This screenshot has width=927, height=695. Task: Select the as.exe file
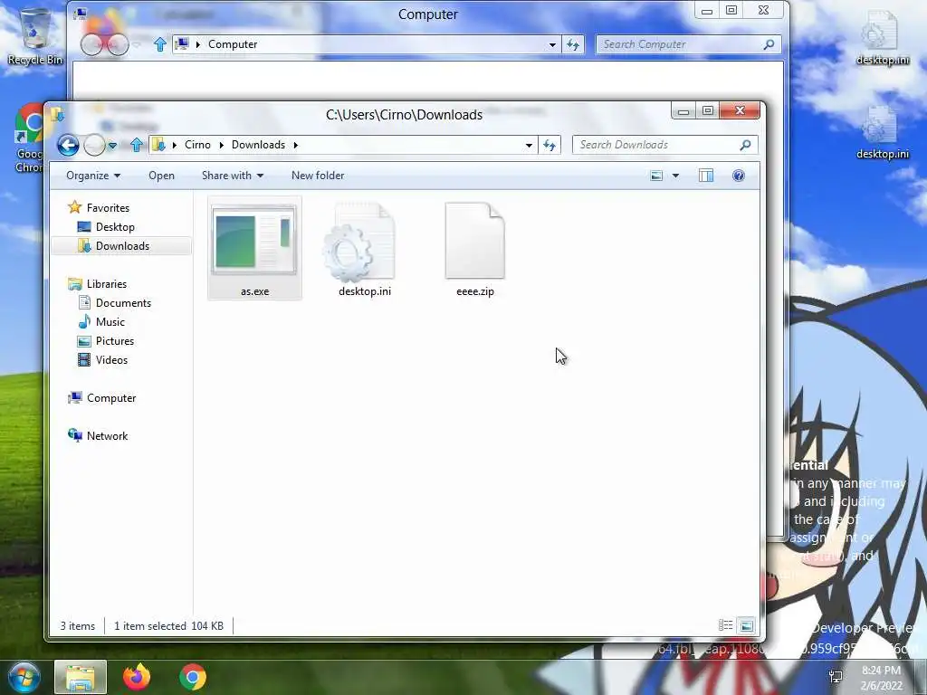pyautogui.click(x=254, y=248)
